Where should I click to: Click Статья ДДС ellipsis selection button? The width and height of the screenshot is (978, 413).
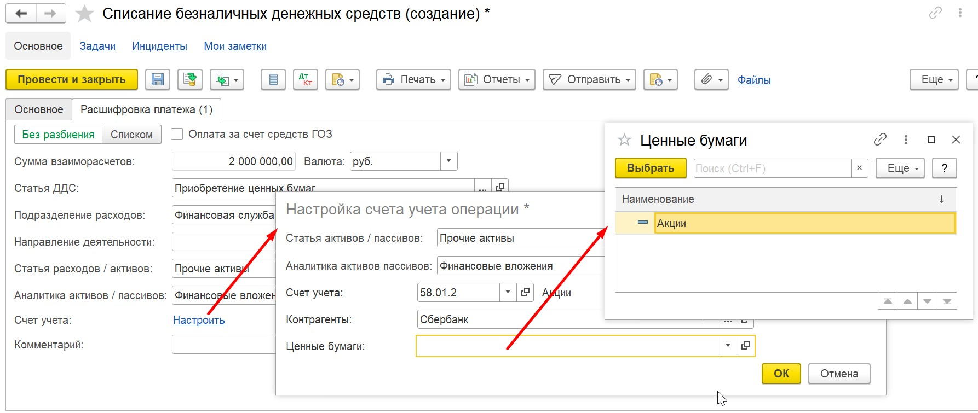482,187
